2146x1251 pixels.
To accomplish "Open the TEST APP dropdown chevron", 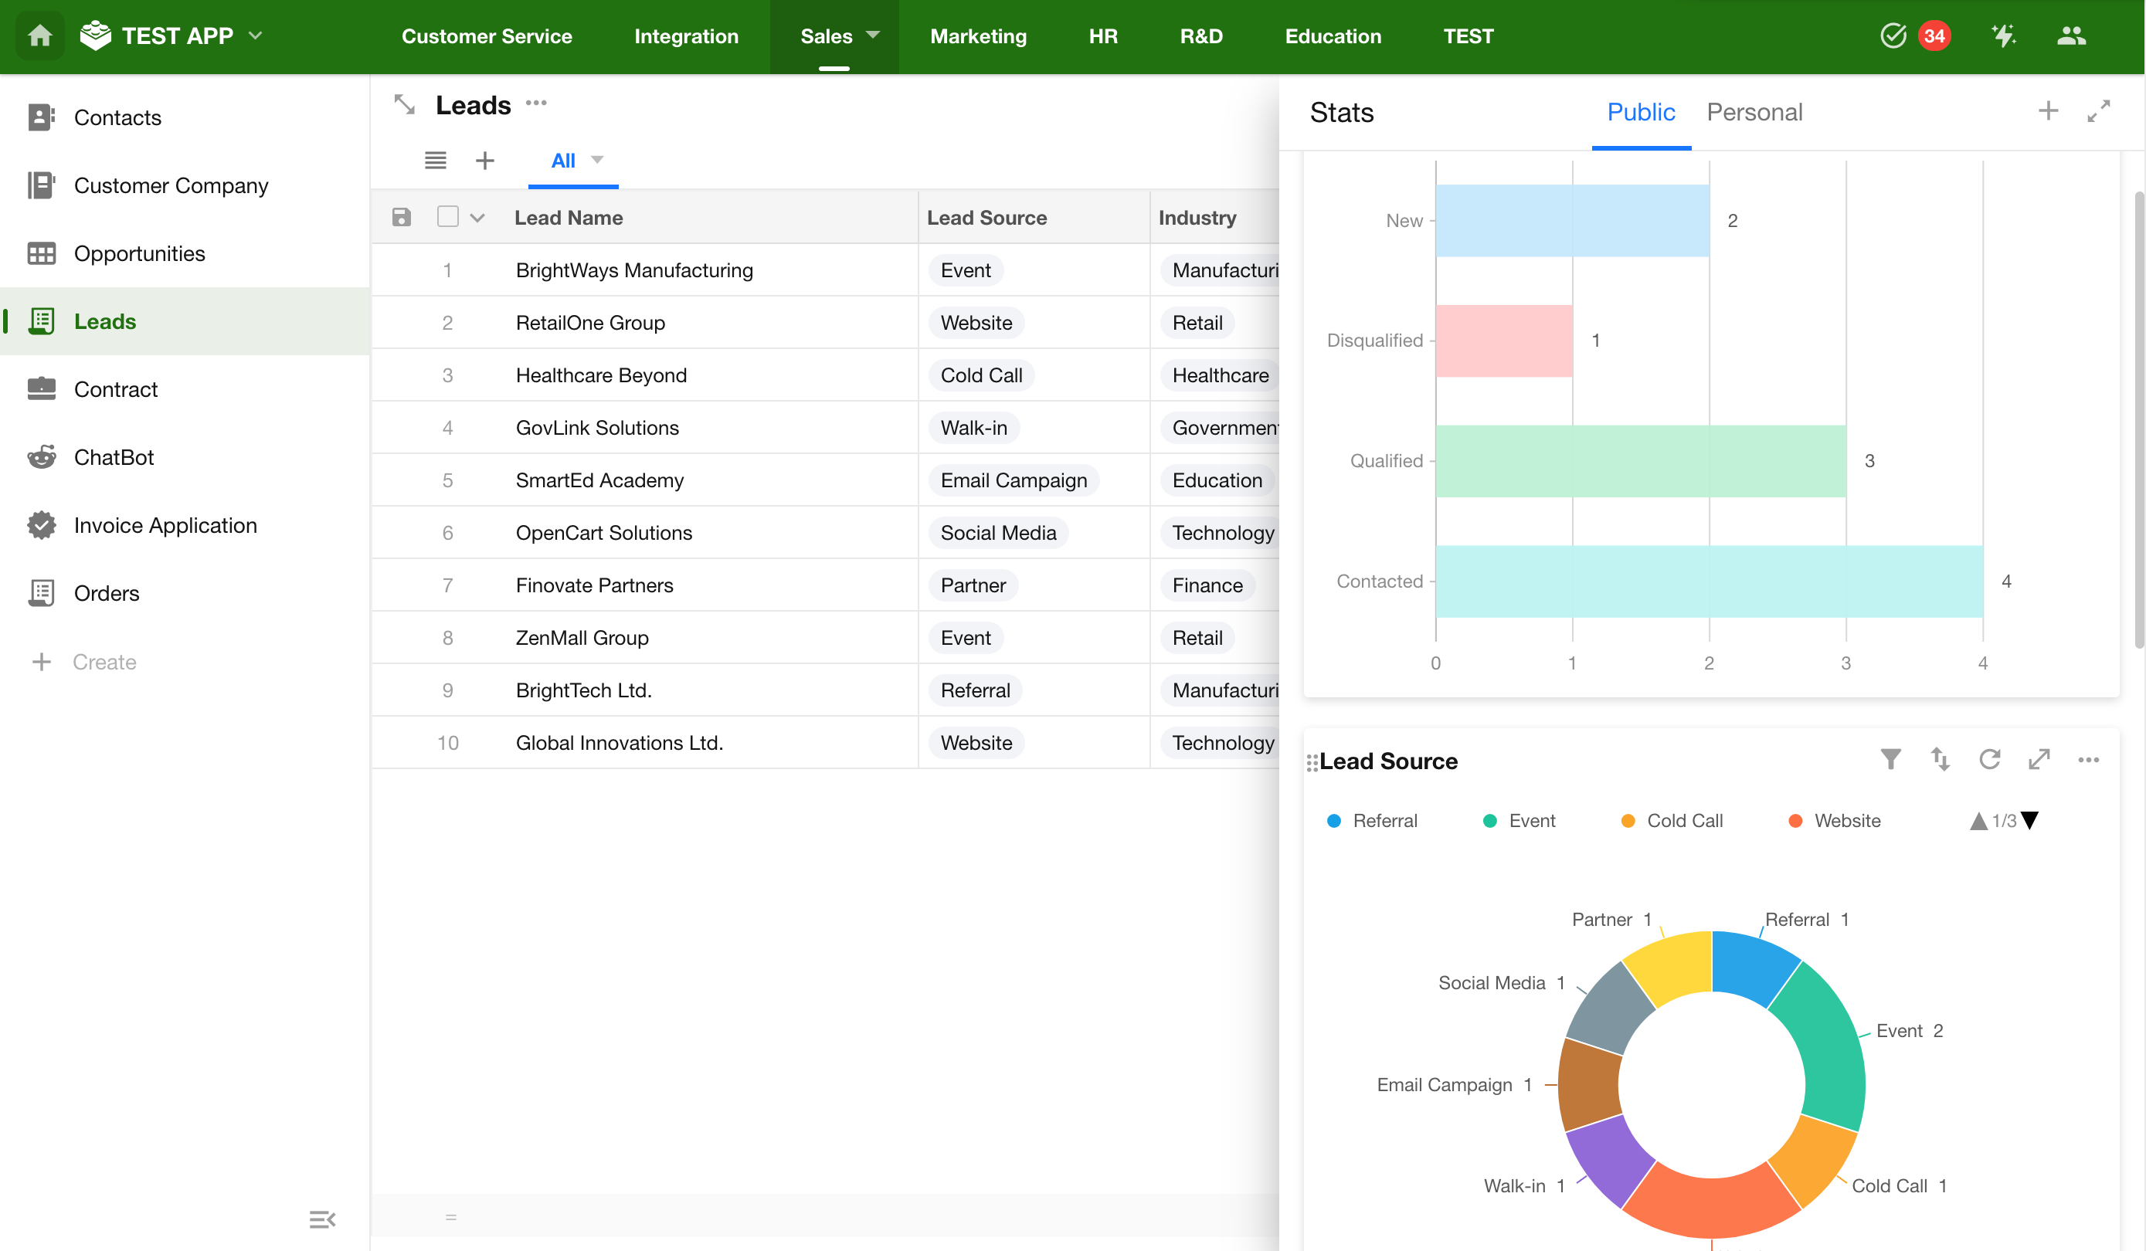I will [x=256, y=36].
